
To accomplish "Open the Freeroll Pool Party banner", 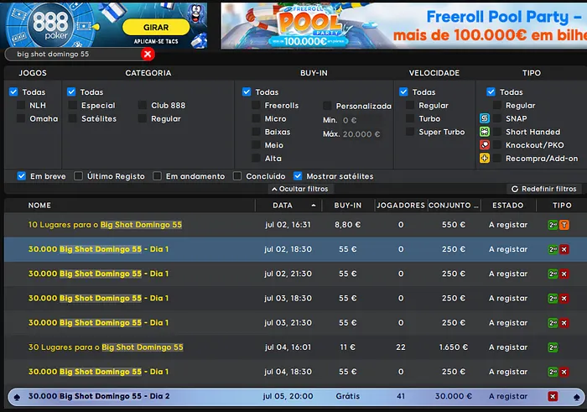I will (x=404, y=25).
